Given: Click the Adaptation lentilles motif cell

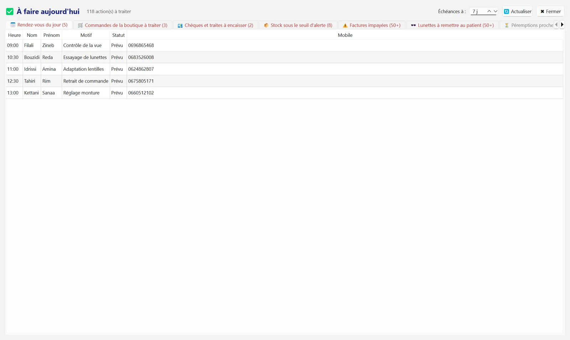Looking at the screenshot, I should [x=86, y=69].
